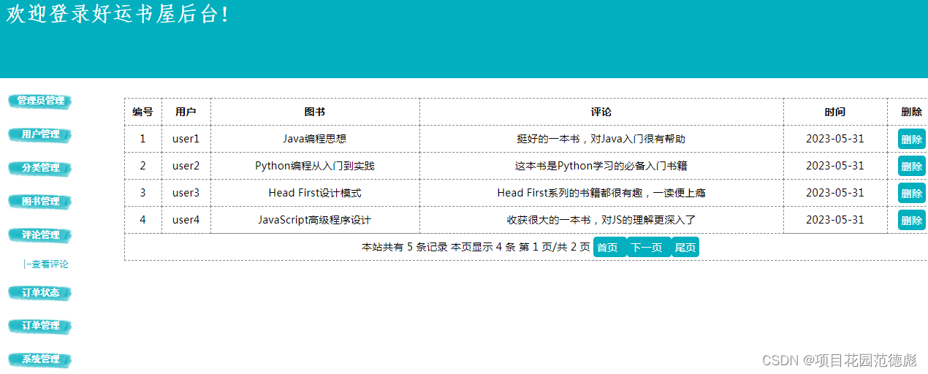Click the date cell in user1's row
Screen dimensions: 928x374
click(x=835, y=139)
